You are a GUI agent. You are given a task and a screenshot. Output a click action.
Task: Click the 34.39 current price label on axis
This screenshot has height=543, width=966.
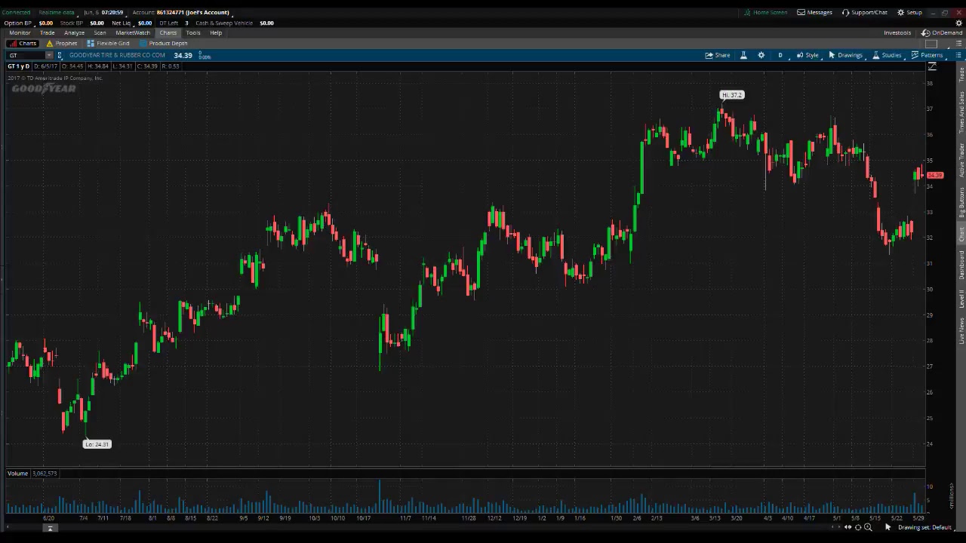point(935,176)
